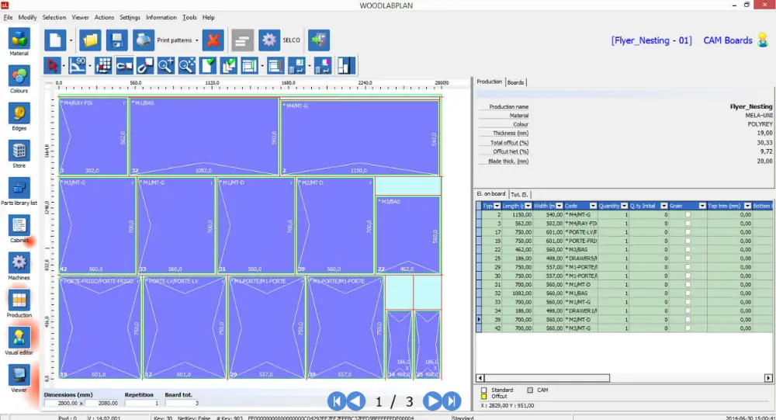Go to the next board page

coord(432,401)
